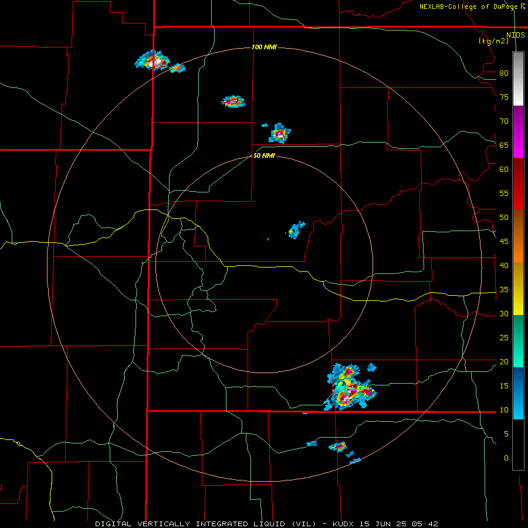Pick the magenta-purple segment of the color bar
This screenshot has width=528, height=528.
(x=518, y=131)
